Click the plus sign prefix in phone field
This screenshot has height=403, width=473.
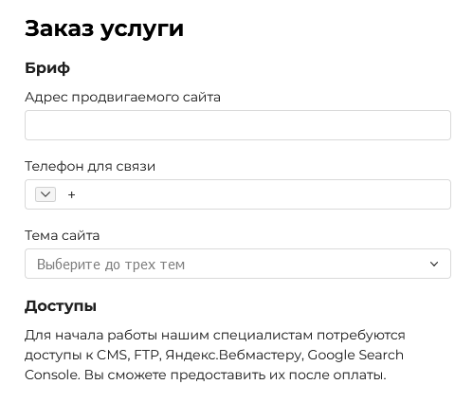pos(71,194)
